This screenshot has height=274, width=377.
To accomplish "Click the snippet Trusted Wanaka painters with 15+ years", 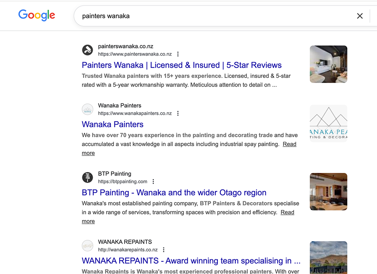I will pos(186,80).
